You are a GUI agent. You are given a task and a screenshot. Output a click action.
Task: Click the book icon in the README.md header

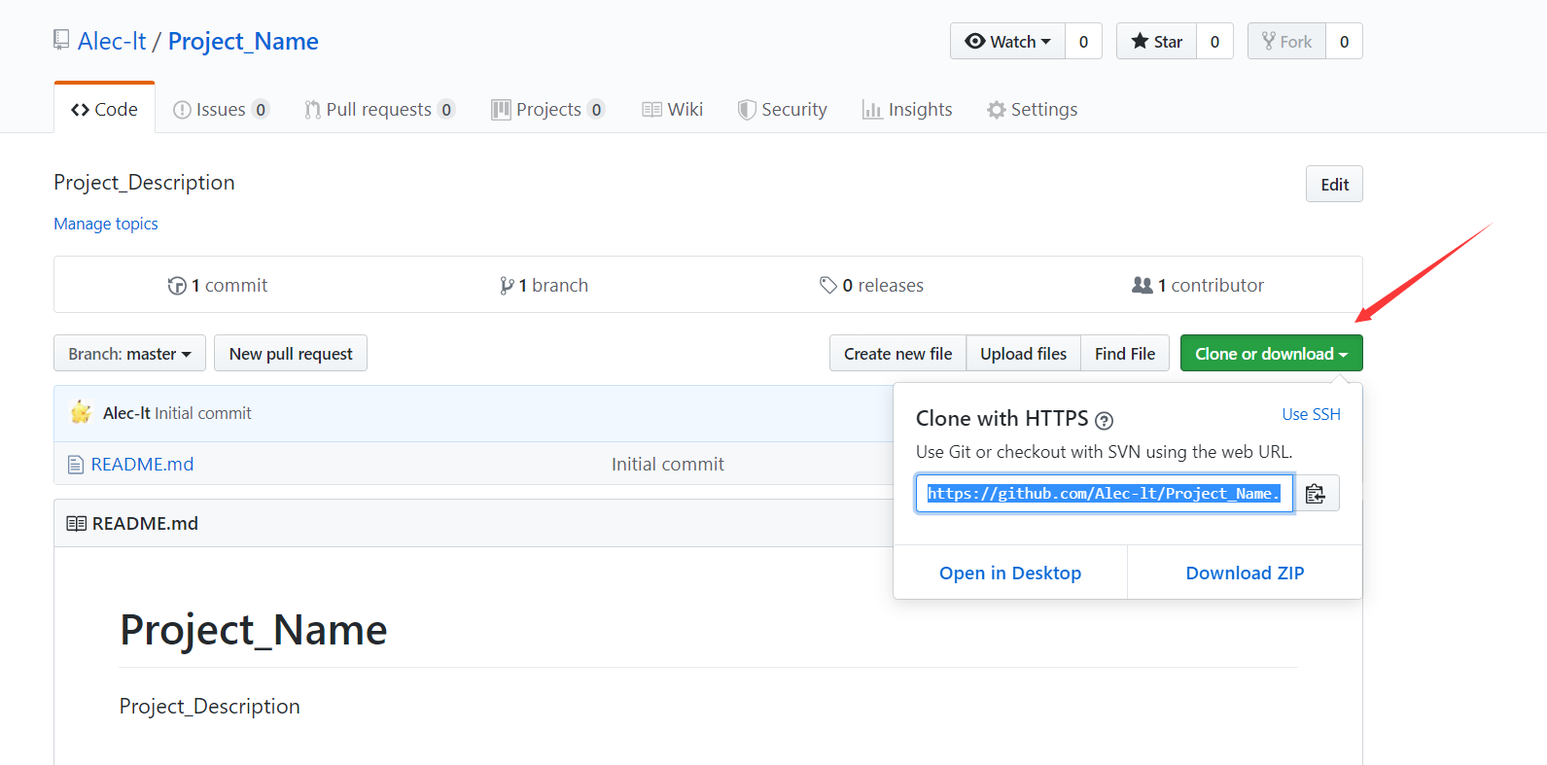[x=76, y=524]
